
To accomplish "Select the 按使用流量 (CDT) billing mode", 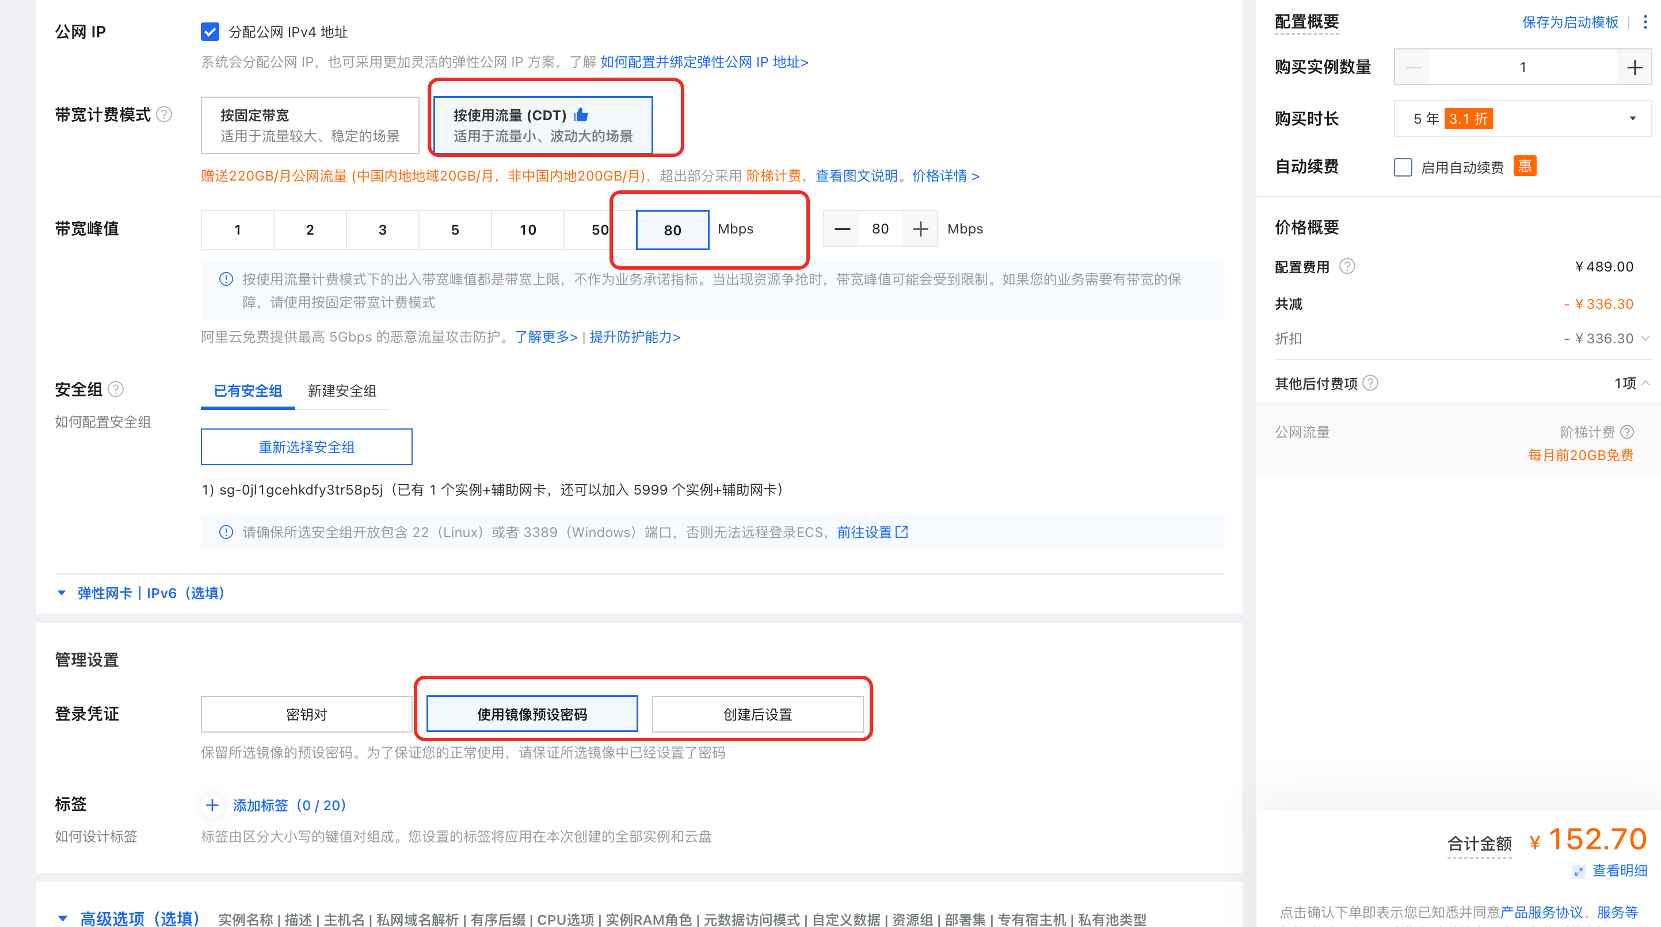I will point(542,125).
